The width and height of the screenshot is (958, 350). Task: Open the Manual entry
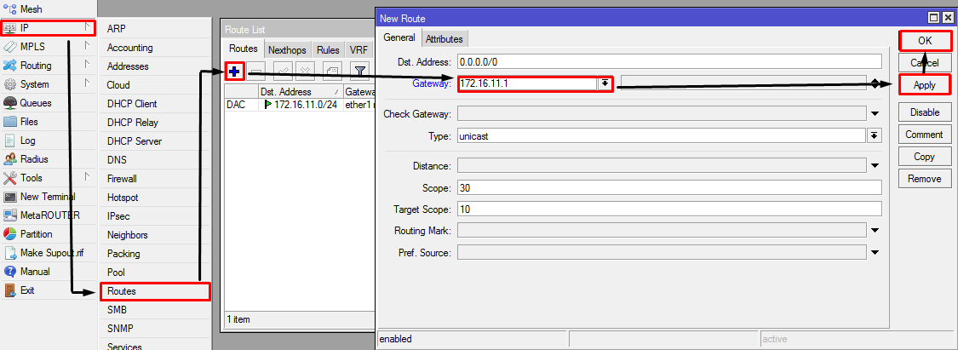coord(48,271)
